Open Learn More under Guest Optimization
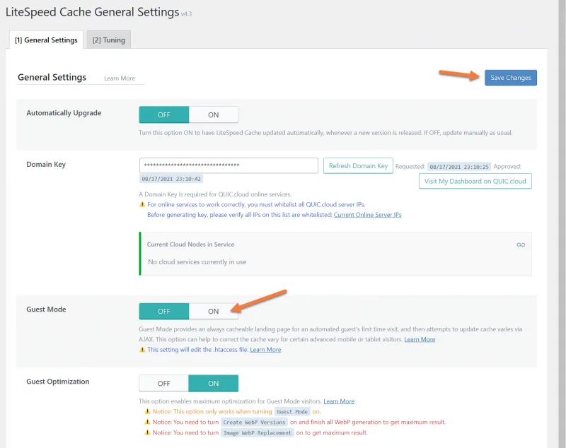566x448 pixels. 339,401
